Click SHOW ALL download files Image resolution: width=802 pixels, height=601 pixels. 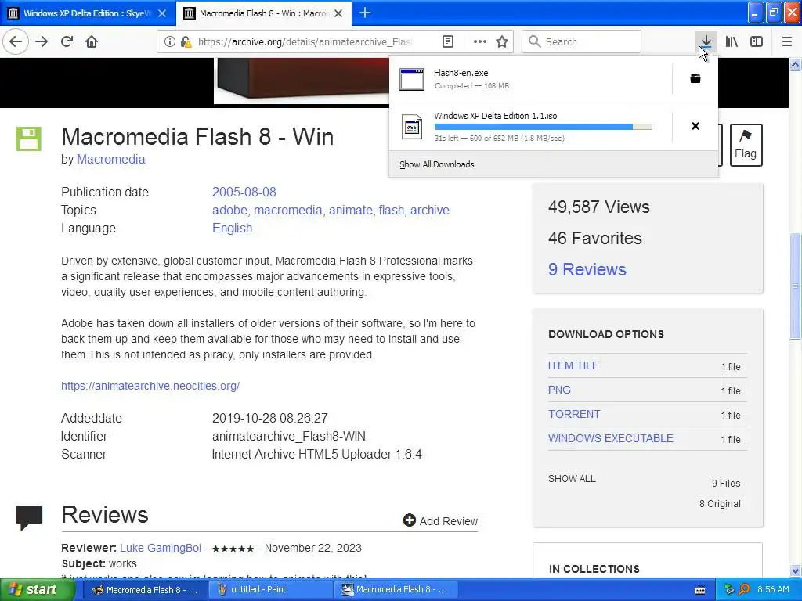tap(572, 479)
